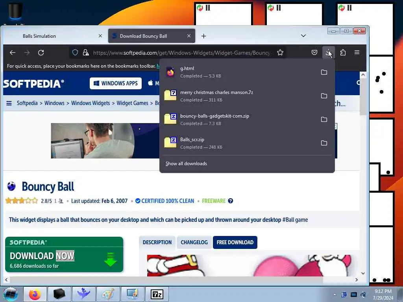Close the Balls Simulation tab

point(100,36)
